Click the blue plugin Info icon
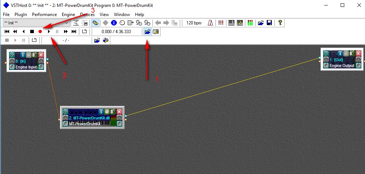Viewport: 365px width, 174px height. coord(114,23)
